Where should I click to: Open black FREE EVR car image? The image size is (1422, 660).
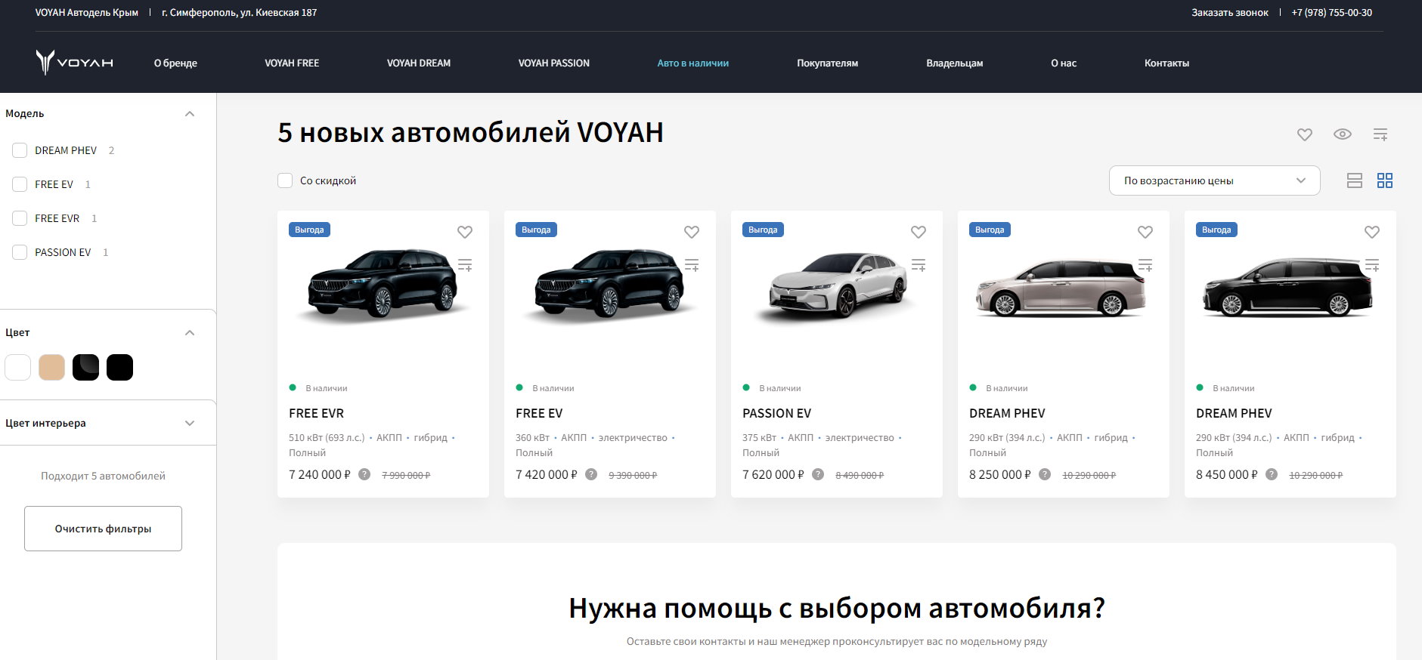coord(383,285)
